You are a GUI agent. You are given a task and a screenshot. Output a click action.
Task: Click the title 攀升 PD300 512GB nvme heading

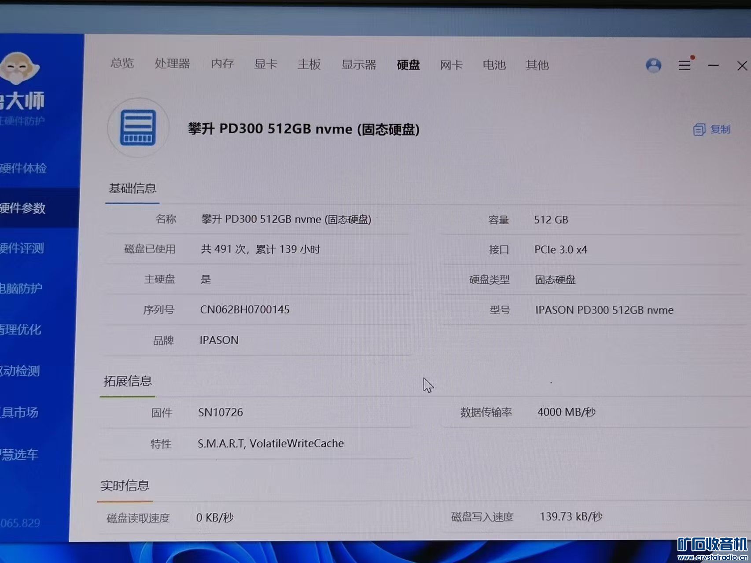304,129
